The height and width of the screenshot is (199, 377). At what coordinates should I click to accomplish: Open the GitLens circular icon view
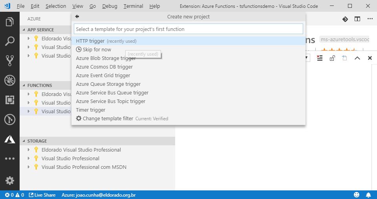point(9,119)
